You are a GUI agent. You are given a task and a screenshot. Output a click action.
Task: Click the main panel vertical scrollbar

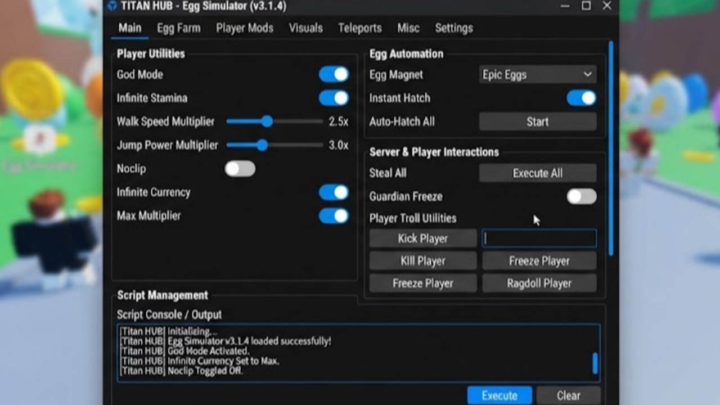pos(611,149)
